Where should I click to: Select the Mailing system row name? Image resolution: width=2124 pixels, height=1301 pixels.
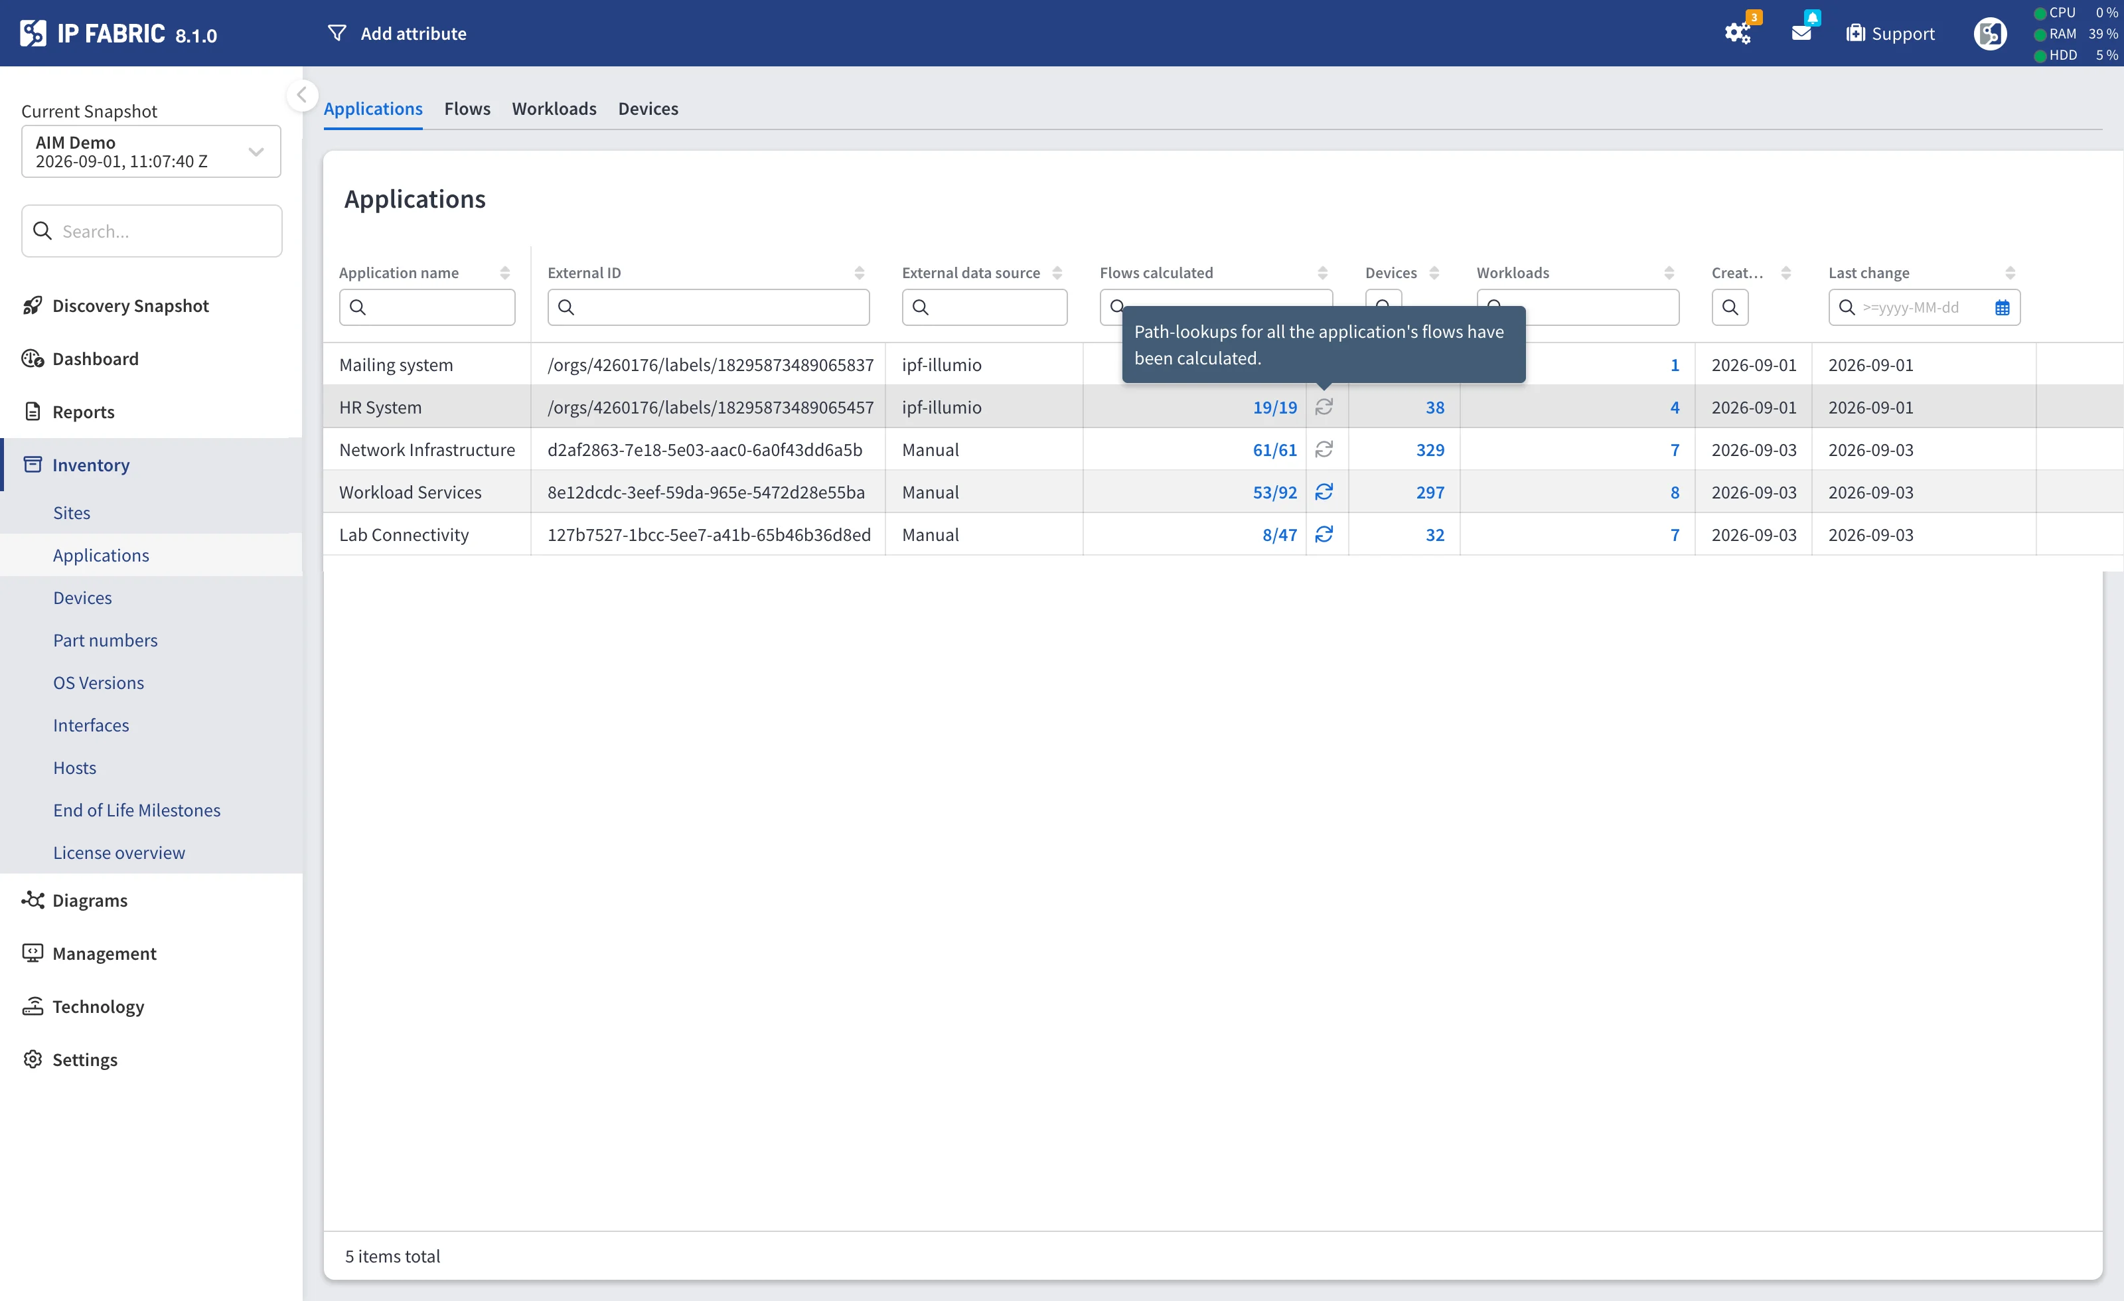coord(396,364)
